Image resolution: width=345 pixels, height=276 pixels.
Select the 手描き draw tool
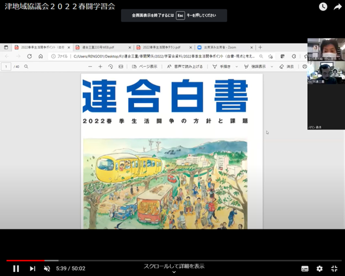[x=221, y=66]
